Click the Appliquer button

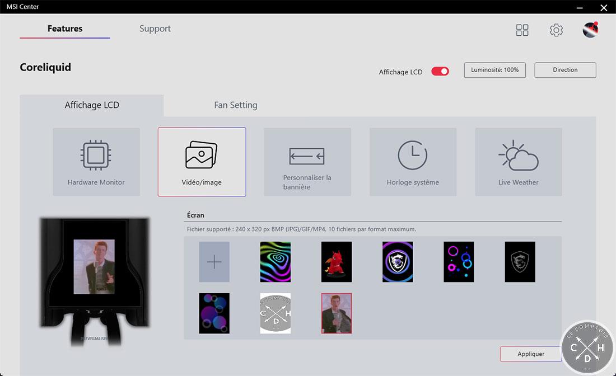pos(530,354)
